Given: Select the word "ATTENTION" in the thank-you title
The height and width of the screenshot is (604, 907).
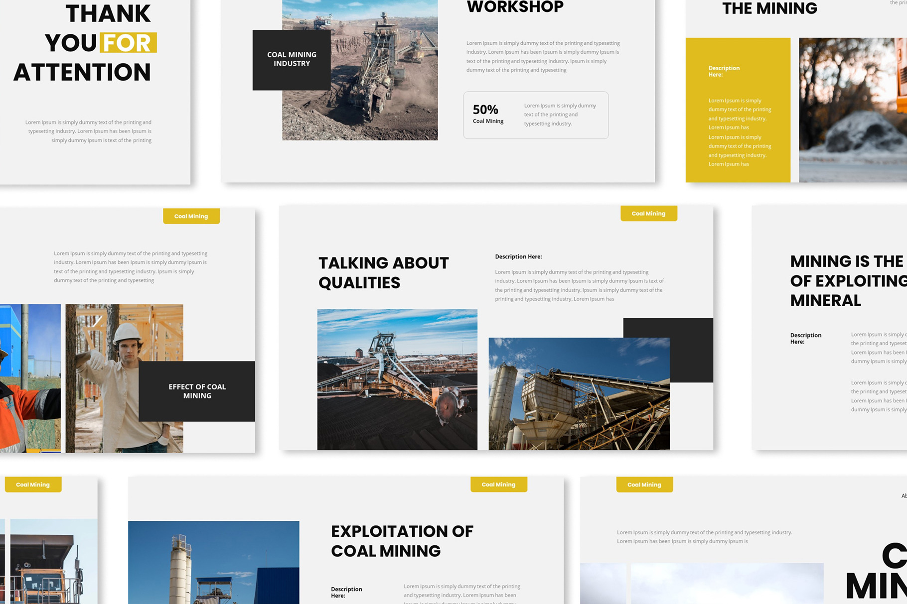Looking at the screenshot, I should [x=82, y=72].
